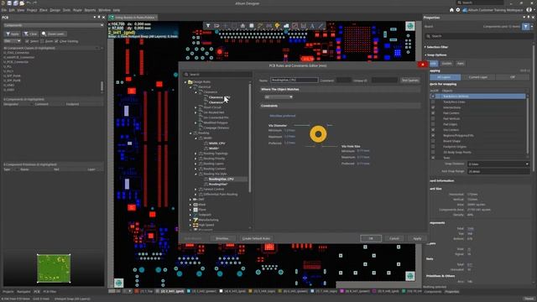Open the Route menu in the menu bar
The width and height of the screenshot is (537, 302).
click(77, 10)
